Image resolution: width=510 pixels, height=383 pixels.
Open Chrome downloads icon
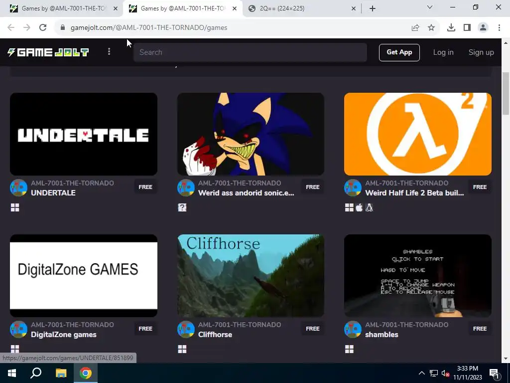tap(451, 28)
